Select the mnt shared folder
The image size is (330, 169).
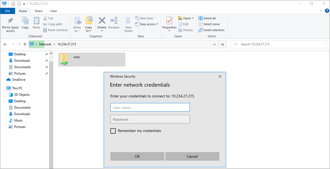(x=92, y=59)
